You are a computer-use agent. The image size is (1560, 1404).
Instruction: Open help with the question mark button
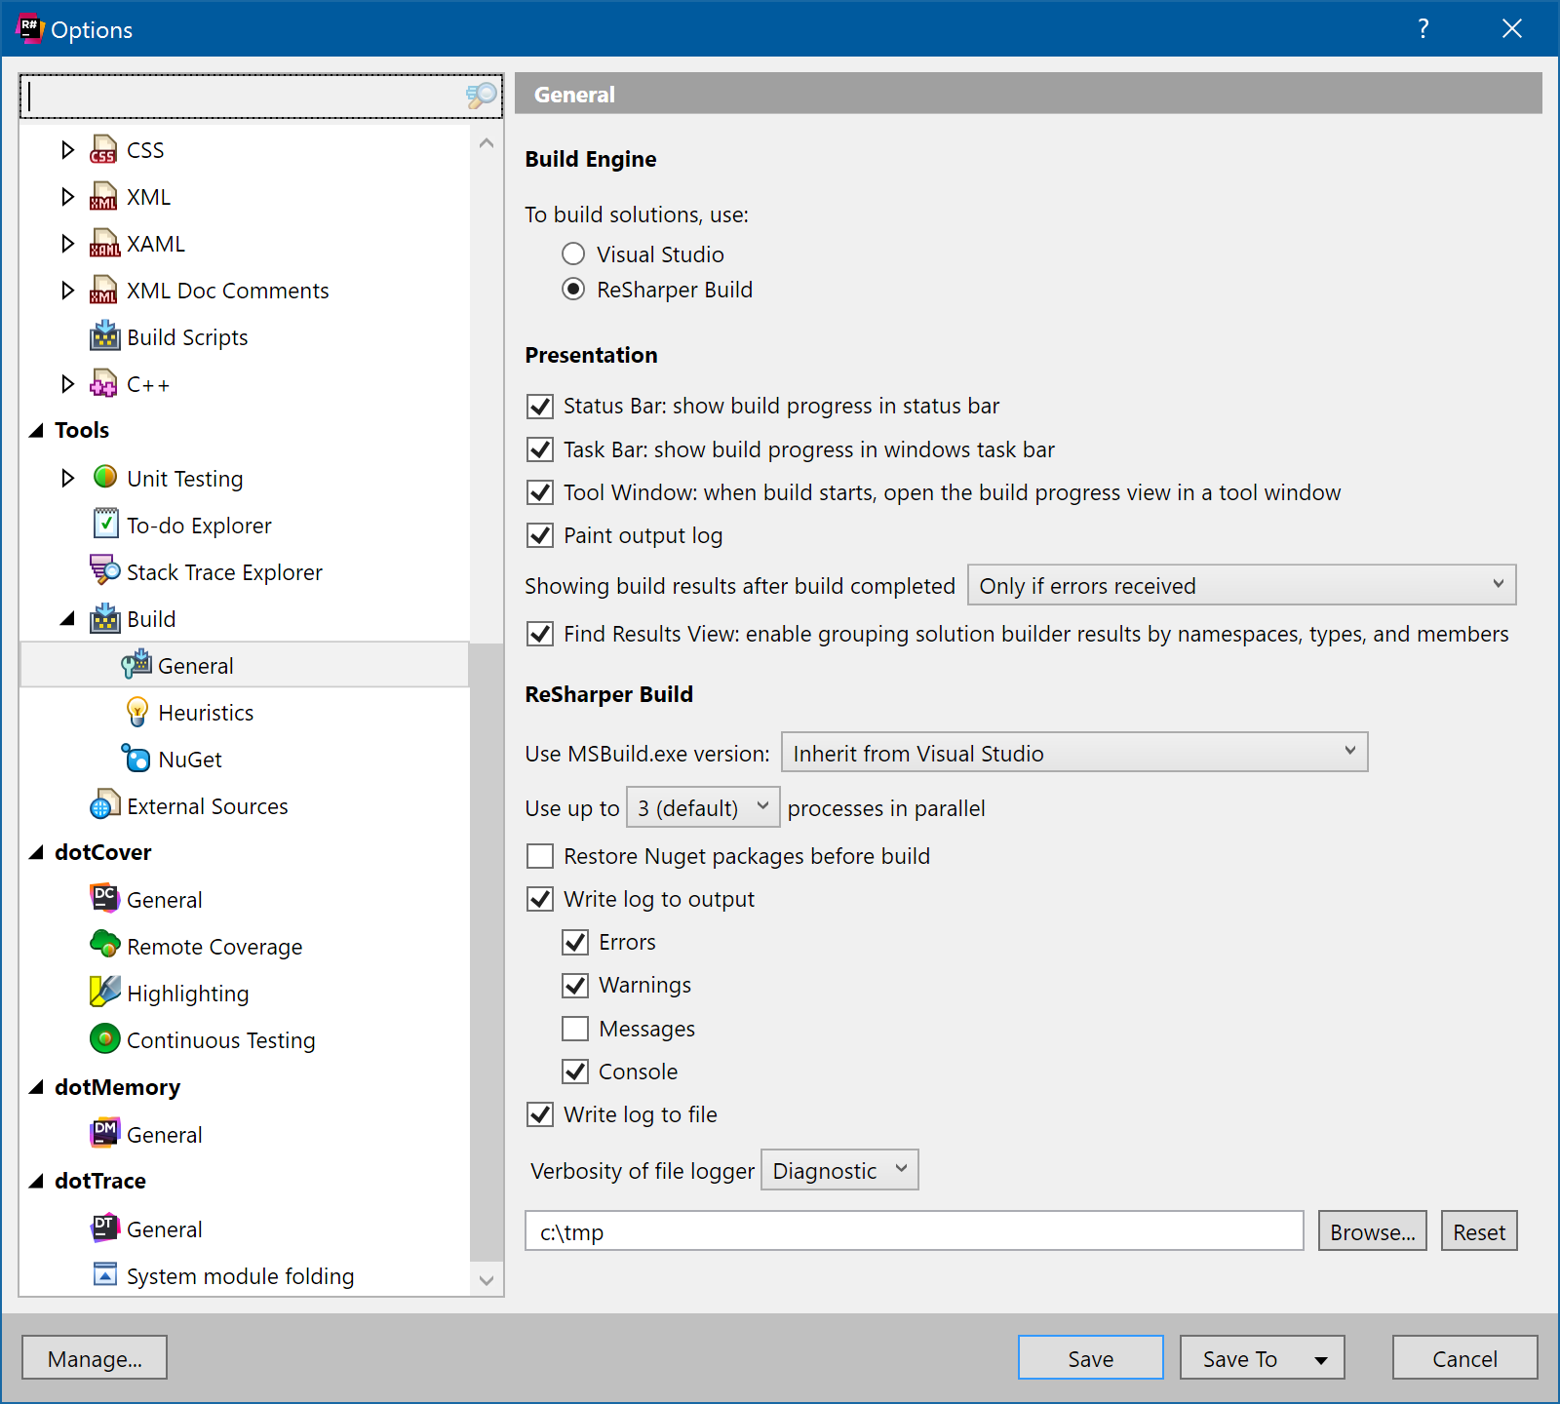pyautogui.click(x=1423, y=28)
